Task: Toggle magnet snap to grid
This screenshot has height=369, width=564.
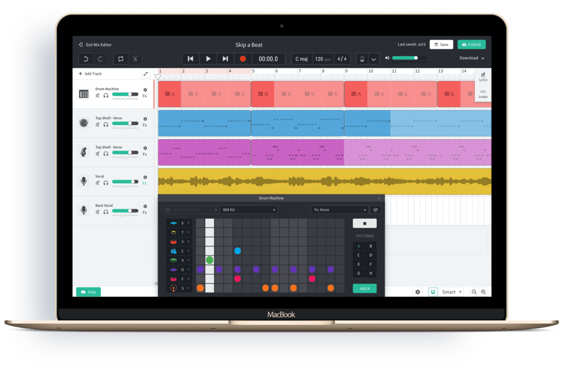Action: (433, 292)
